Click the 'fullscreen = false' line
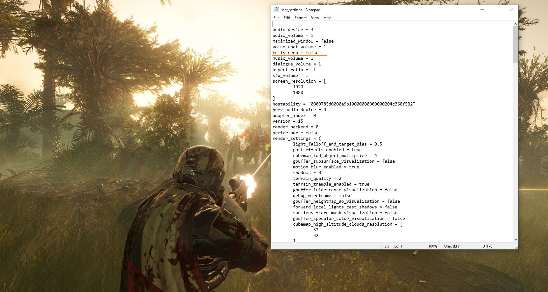This screenshot has height=292, width=548. coord(295,52)
